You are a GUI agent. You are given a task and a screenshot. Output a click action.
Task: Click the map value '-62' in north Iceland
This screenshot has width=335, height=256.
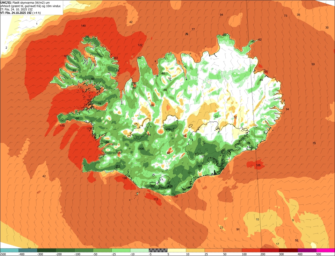[x=163, y=73]
